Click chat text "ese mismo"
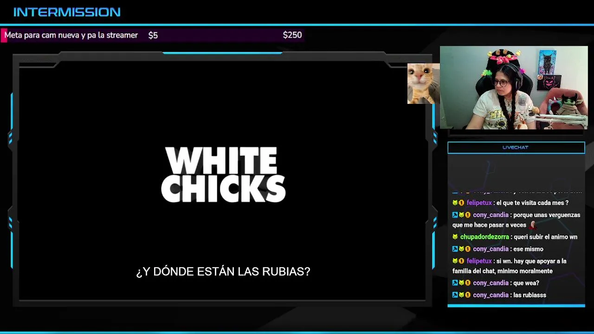This screenshot has width=594, height=334. coord(528,249)
